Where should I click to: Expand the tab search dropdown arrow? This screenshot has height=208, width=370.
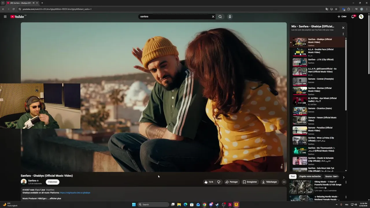(3, 3)
